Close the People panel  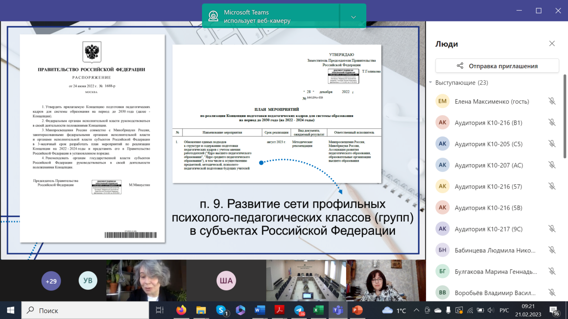coord(552,44)
